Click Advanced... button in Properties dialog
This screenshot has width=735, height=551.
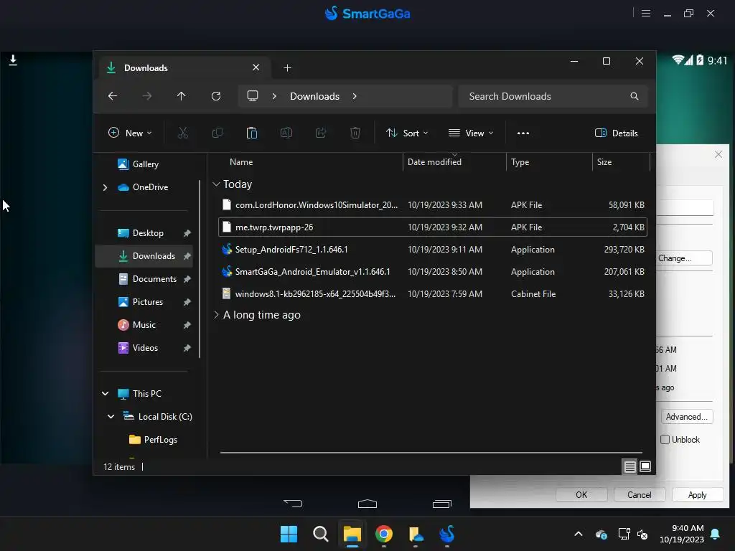[687, 417]
